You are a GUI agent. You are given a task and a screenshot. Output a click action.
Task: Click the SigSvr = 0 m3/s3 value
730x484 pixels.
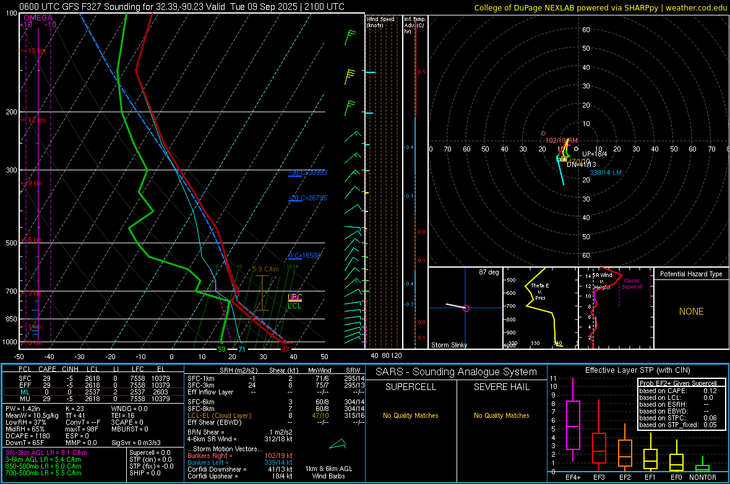(136, 443)
